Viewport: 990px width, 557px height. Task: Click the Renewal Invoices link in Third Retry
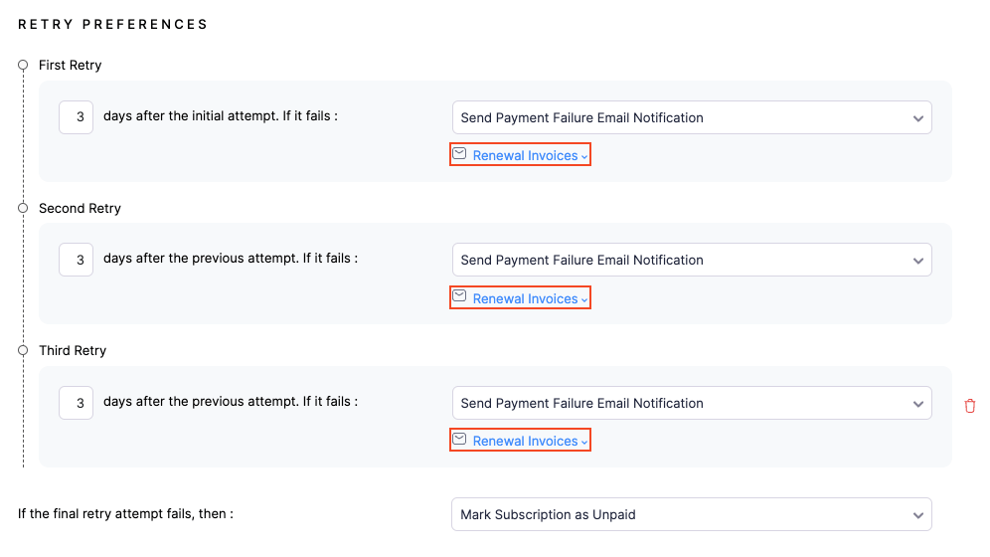(525, 441)
